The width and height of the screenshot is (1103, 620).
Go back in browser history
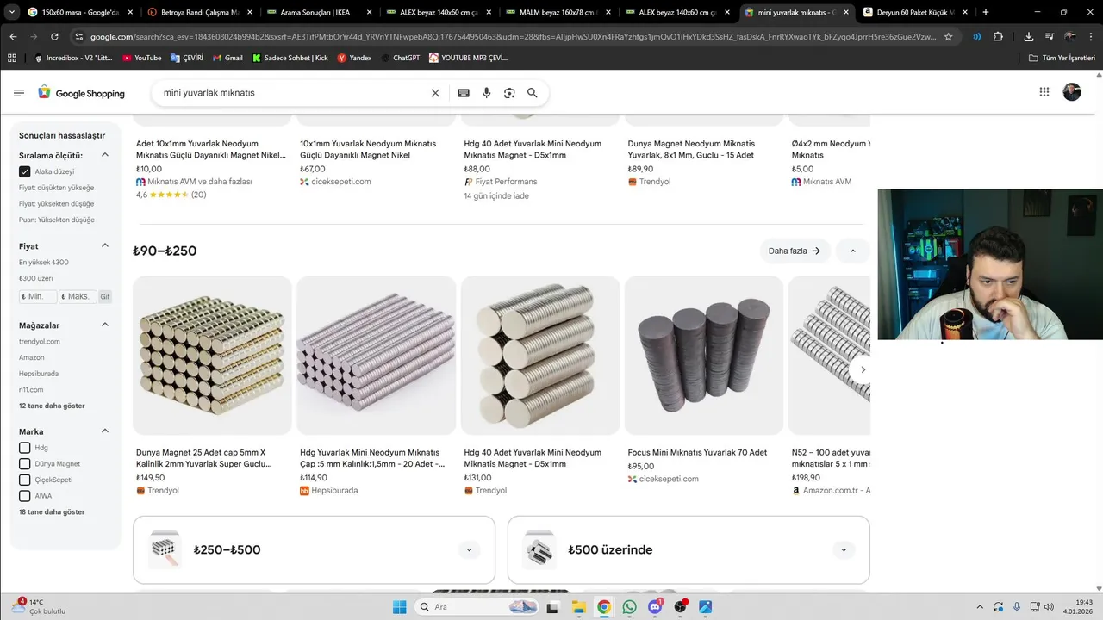[x=13, y=37]
